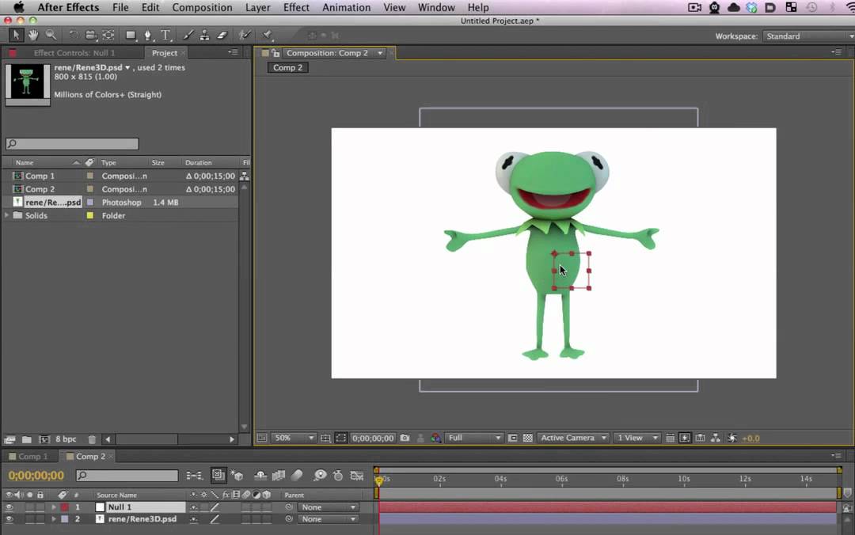Toggle Auto-keyframe stopwatch in the timeline
This screenshot has height=535, width=855.
(338, 476)
